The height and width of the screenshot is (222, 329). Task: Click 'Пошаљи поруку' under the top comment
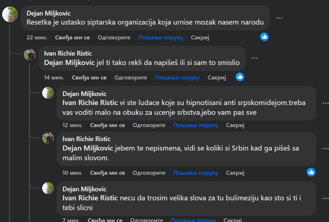(x=161, y=37)
